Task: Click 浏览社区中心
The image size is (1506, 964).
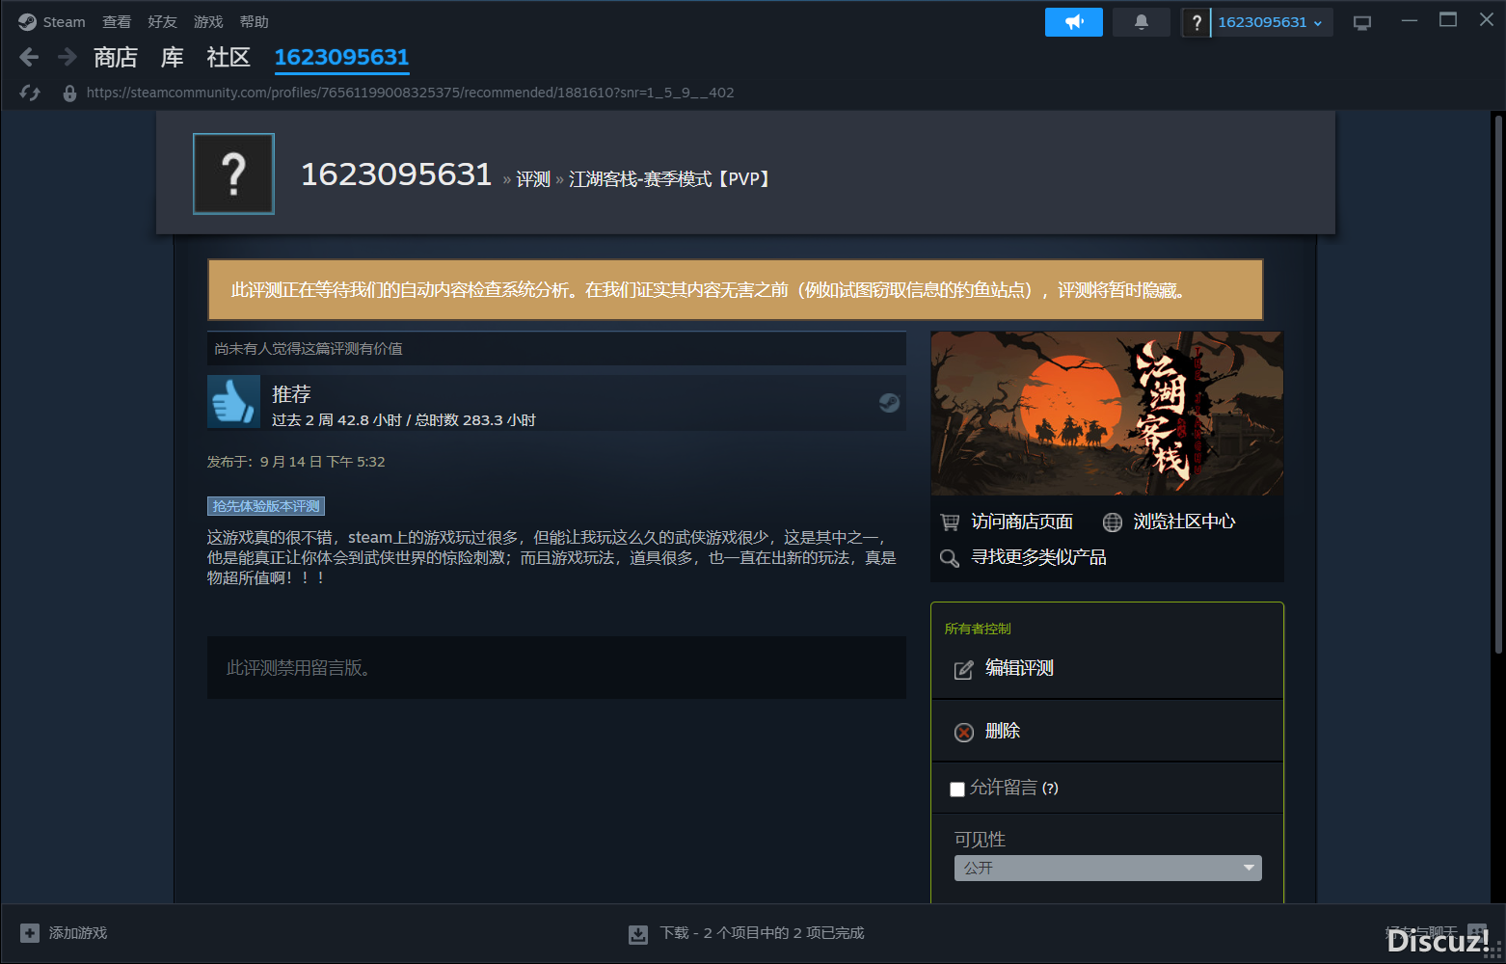Action: (x=1184, y=522)
